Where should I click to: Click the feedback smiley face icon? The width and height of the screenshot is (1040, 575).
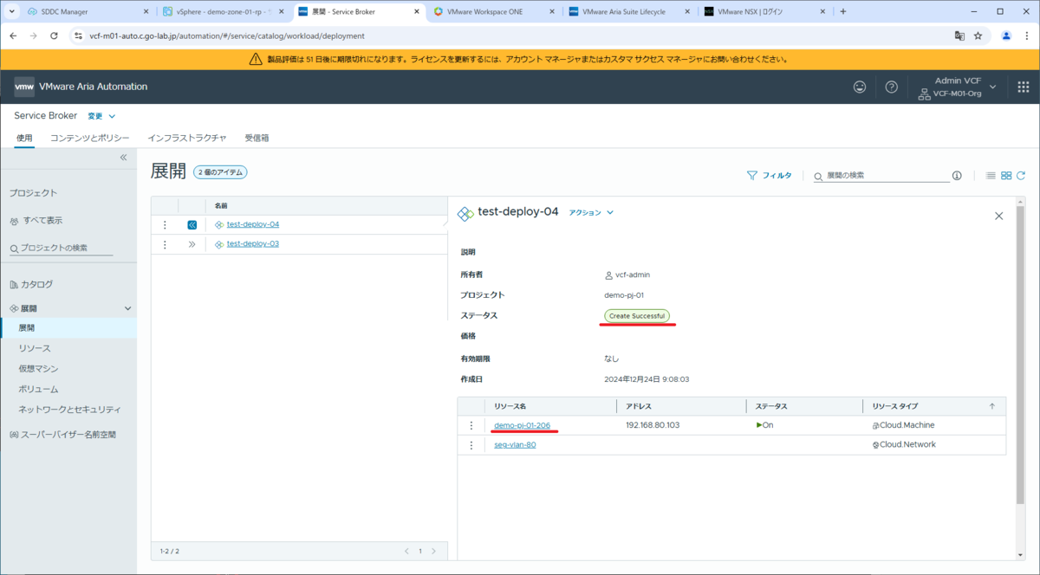tap(860, 87)
